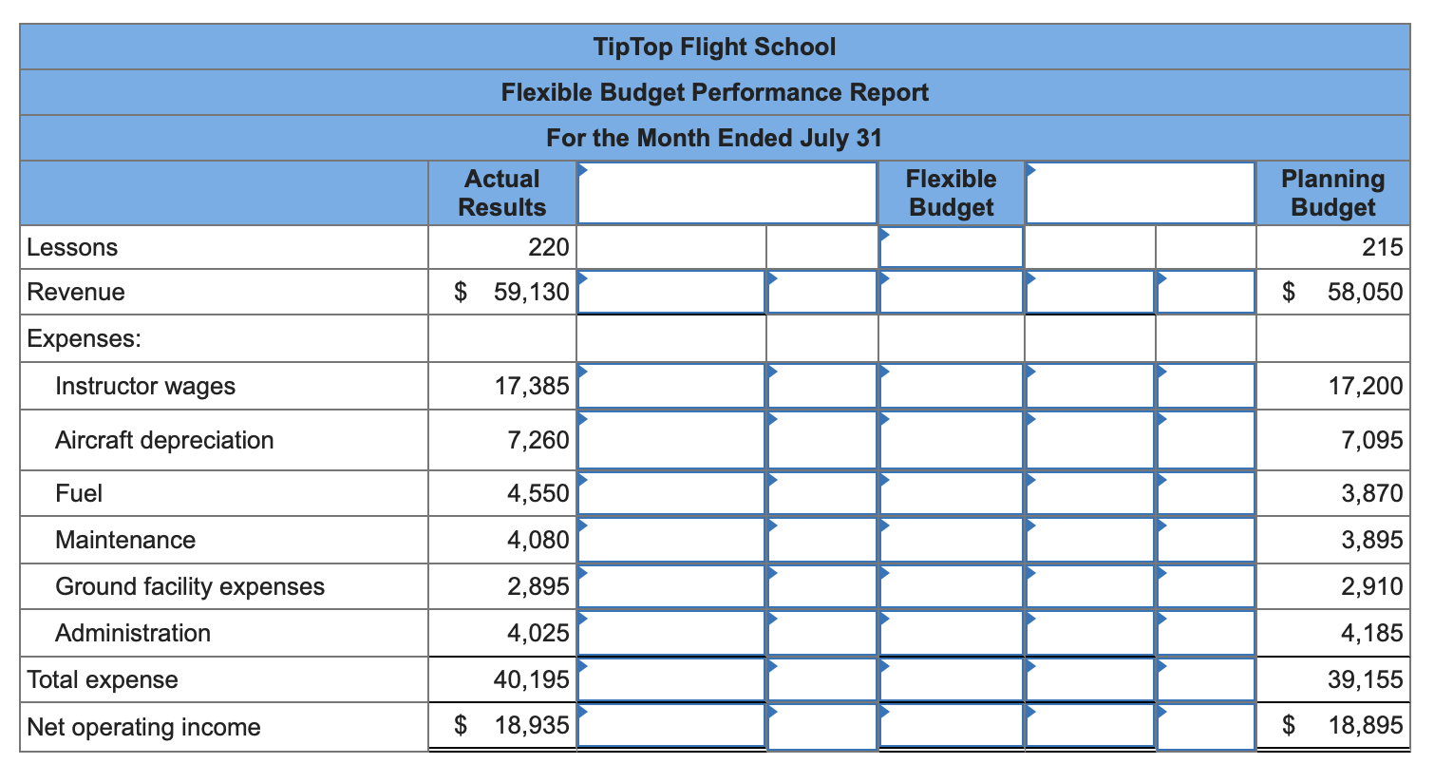1453x783 pixels.
Task: Open the dropdown on the Instructor wages flexible budget cell
Action: 883,372
